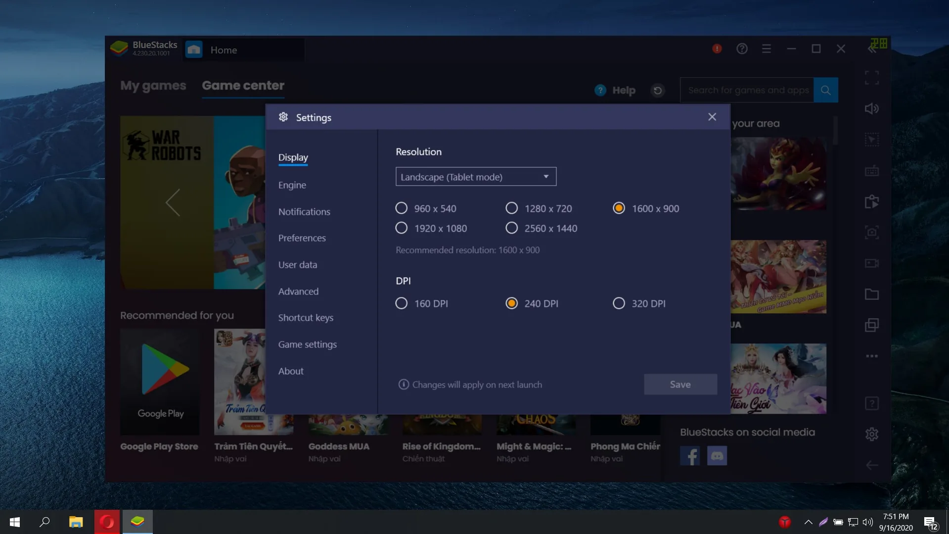The height and width of the screenshot is (534, 949).
Task: Open Windows Start menu
Action: coord(15,522)
